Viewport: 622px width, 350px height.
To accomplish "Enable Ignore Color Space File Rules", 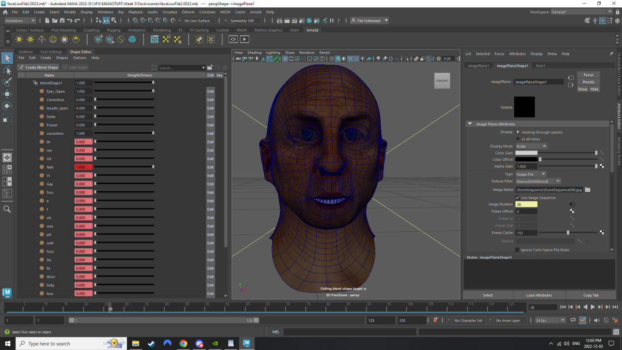I will 516,249.
